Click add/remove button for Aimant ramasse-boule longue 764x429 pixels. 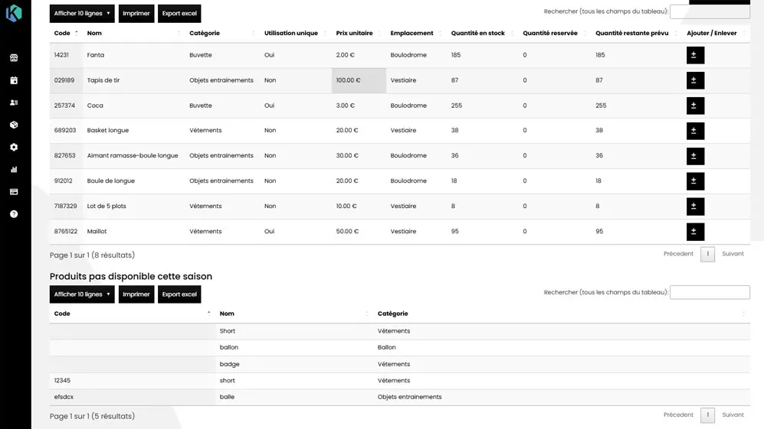[695, 156]
